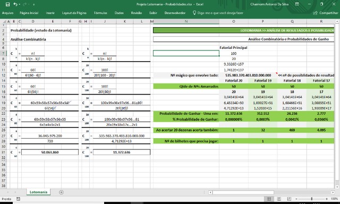Click the zoom slider handle

pyautogui.click(x=312, y=199)
